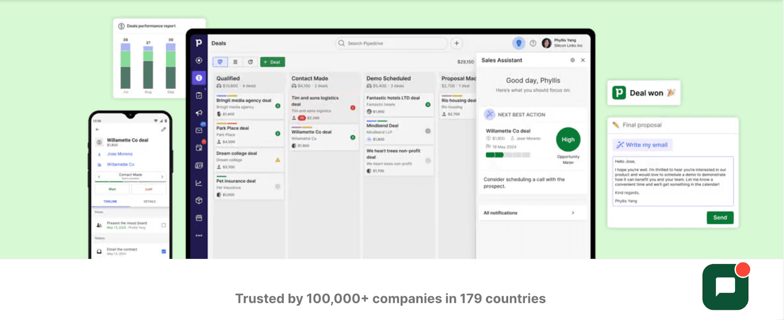Open Willamette Co deal card in Contact Made
This screenshot has width=784, height=320.
[324, 138]
